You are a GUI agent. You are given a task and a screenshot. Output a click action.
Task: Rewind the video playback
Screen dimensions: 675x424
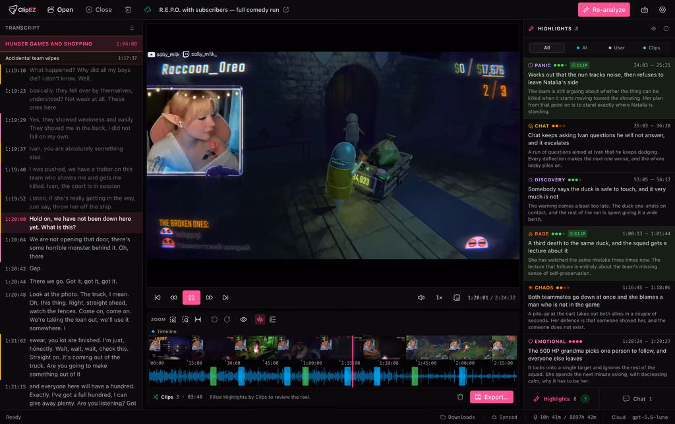click(x=174, y=297)
